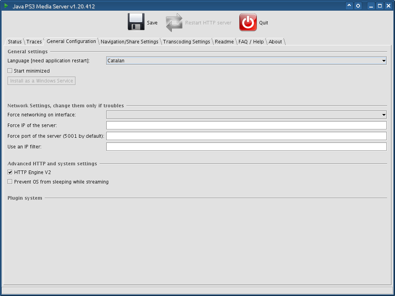Click the Advanced HTTP and system settings heading
The image size is (395, 296).
coord(52,164)
